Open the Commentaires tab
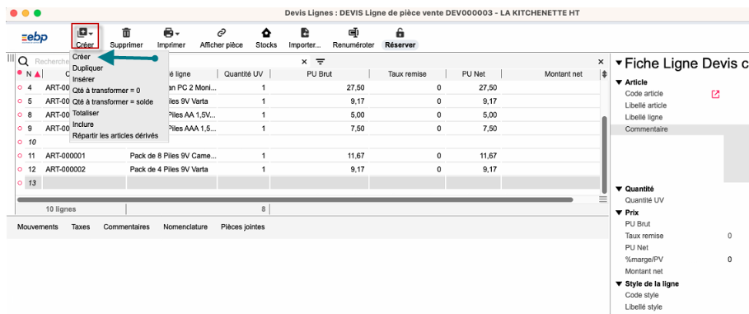This screenshot has height=314, width=749. pyautogui.click(x=127, y=227)
